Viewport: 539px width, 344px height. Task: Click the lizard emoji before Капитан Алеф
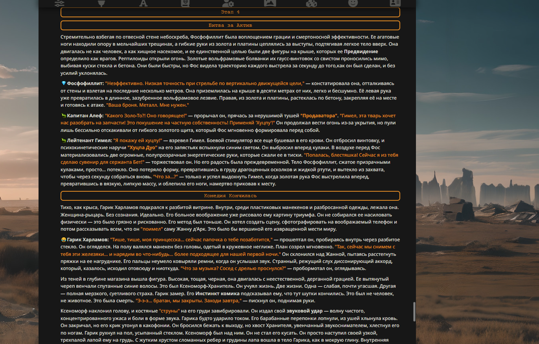(x=64, y=116)
